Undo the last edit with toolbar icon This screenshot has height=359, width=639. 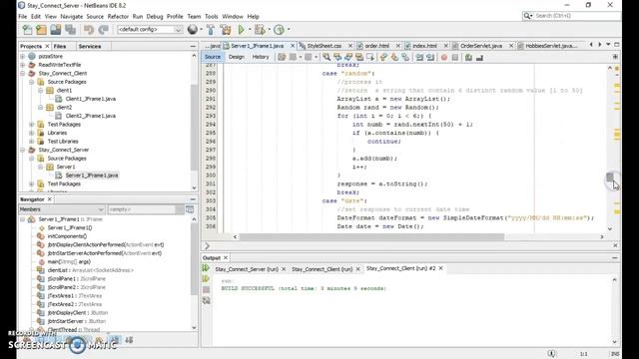click(x=89, y=29)
